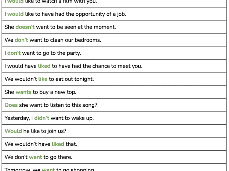Screen dimensions: 229x171
Task: Click green 'liked' in 'We wouldn't have liked that'
Action: coord(58,144)
